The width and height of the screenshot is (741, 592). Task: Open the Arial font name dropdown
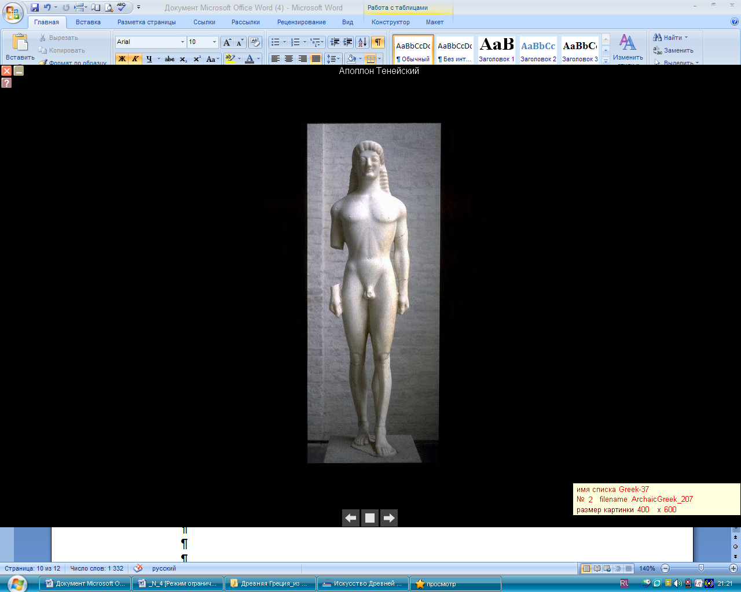pyautogui.click(x=182, y=42)
